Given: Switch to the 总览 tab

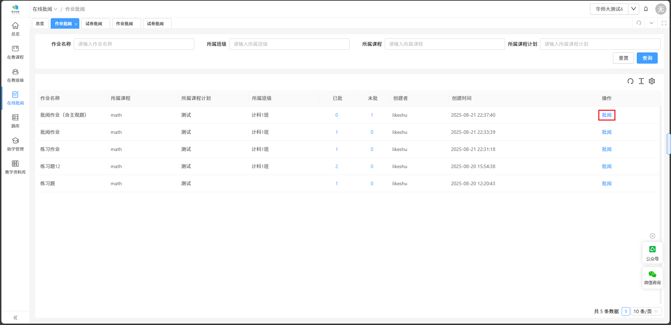Looking at the screenshot, I should coord(40,24).
